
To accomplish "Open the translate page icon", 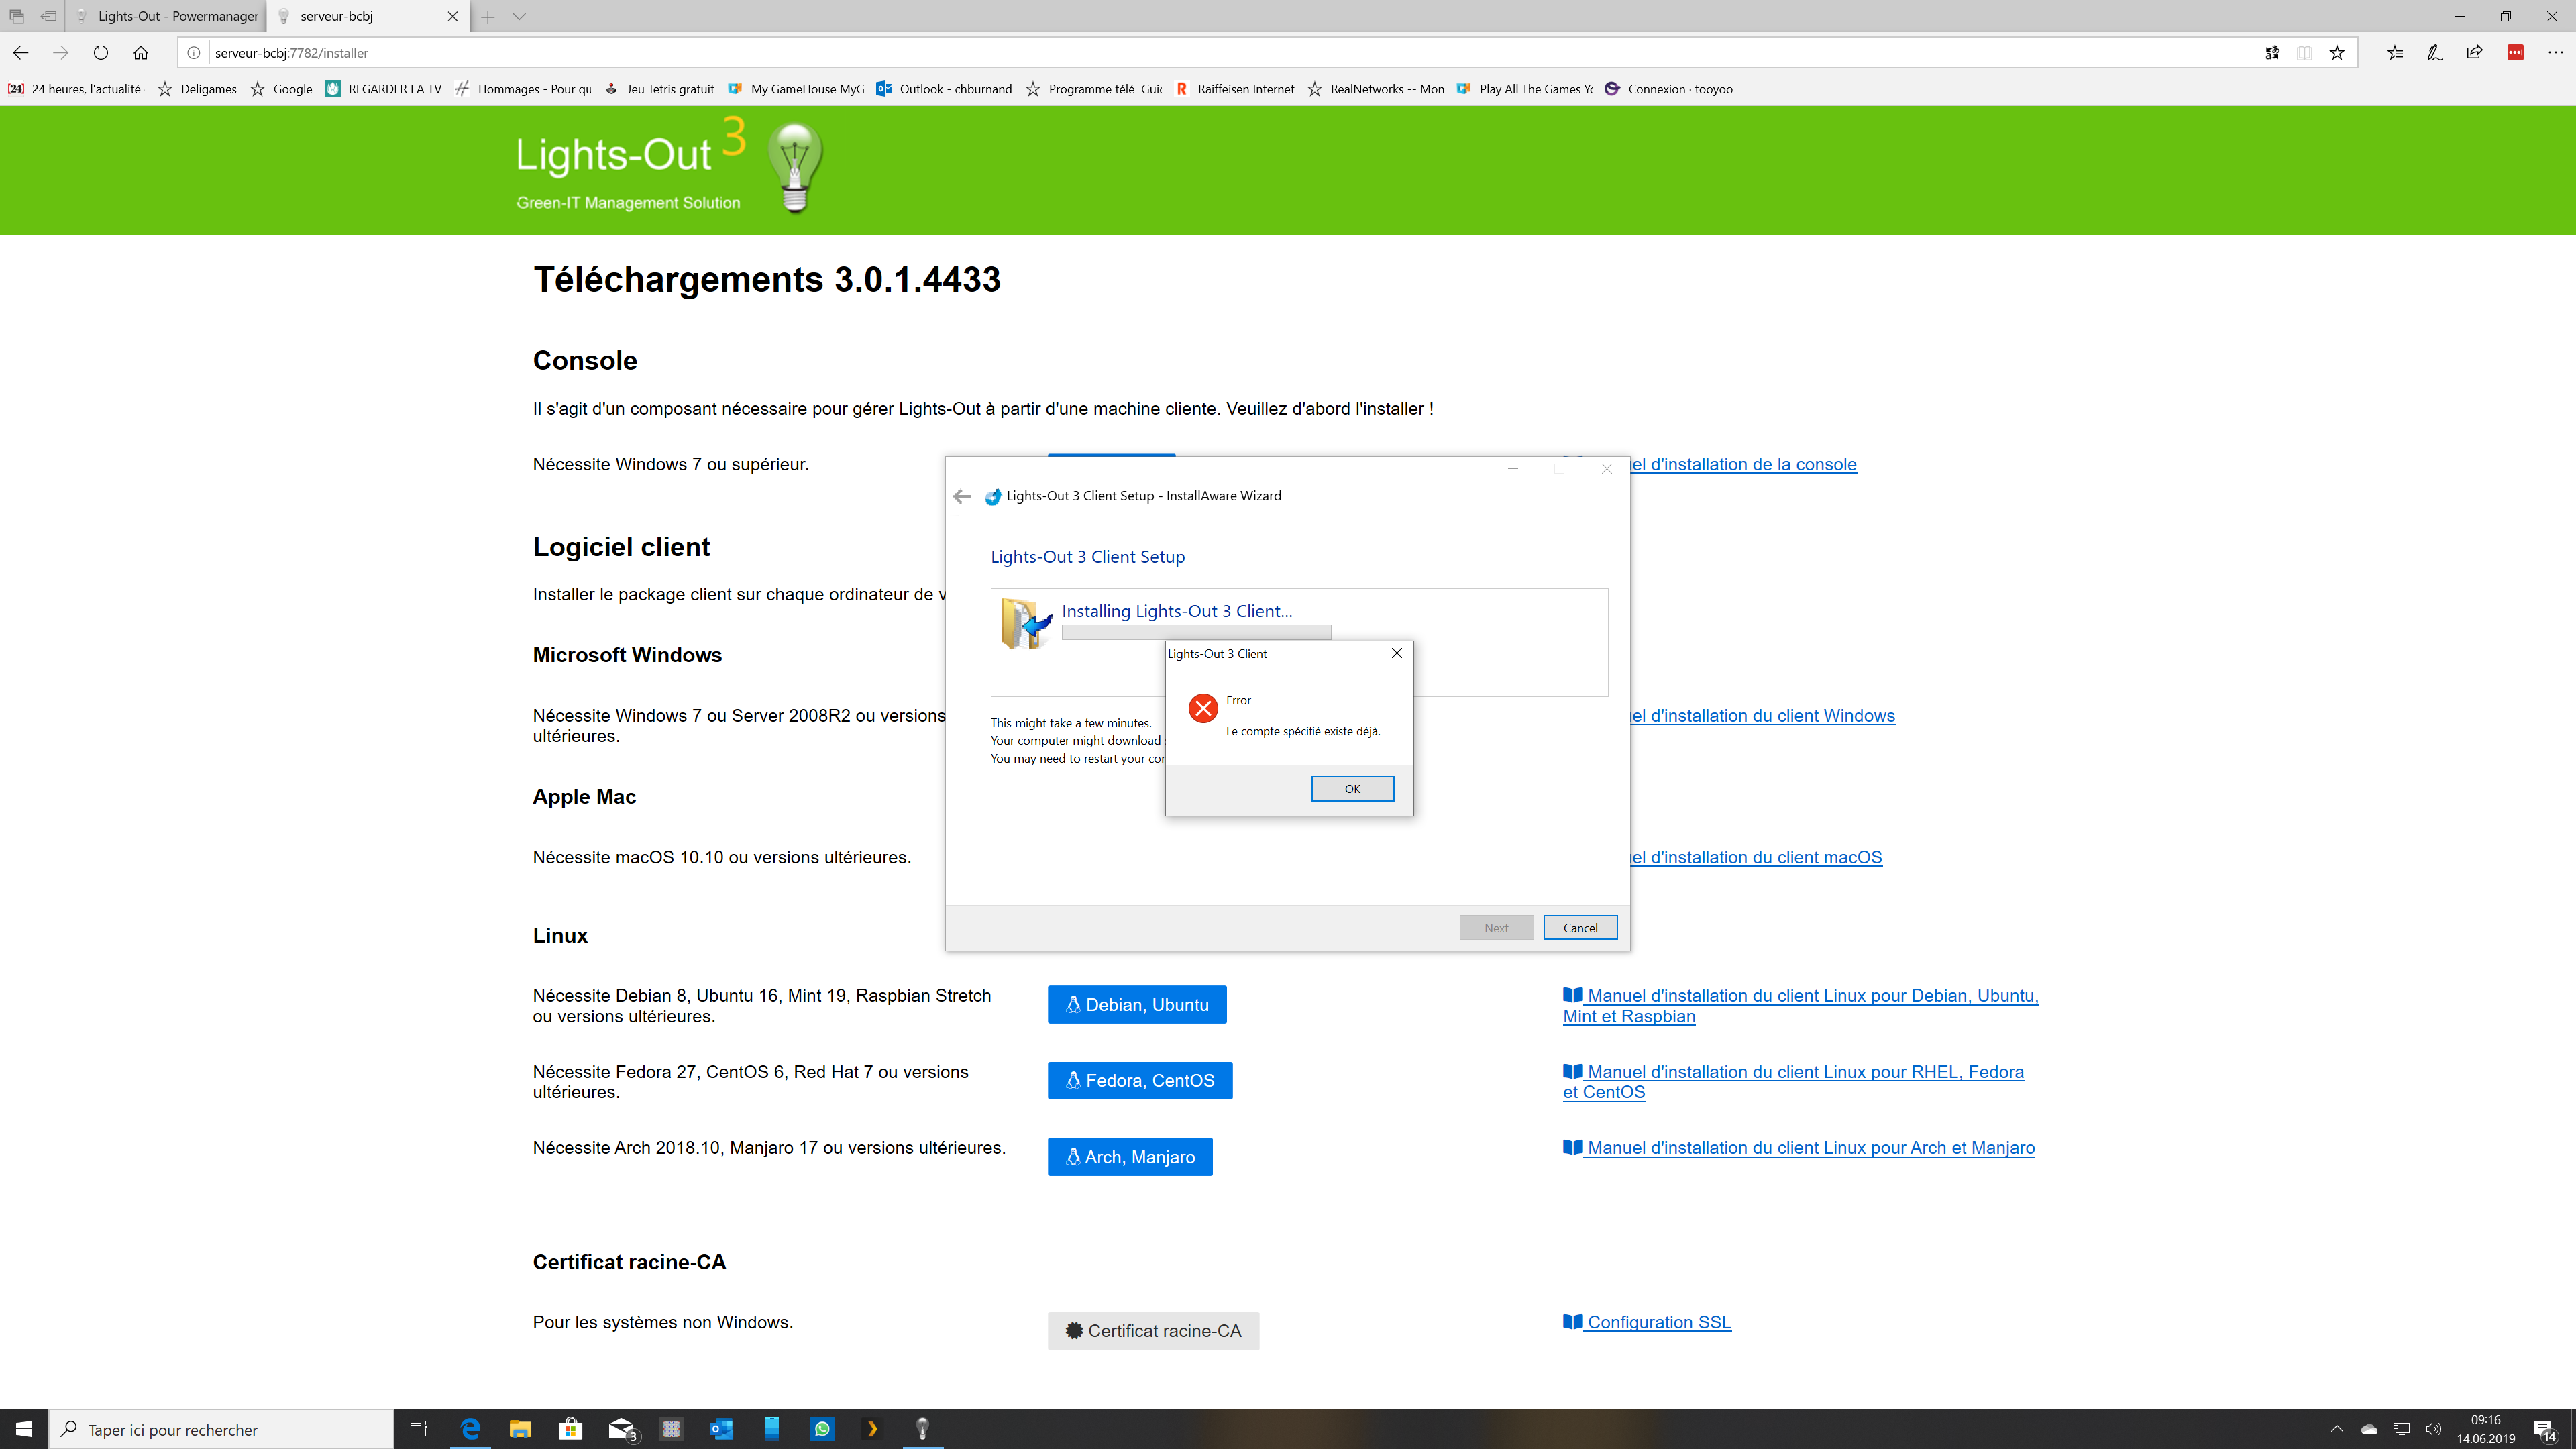I will 2272,53.
